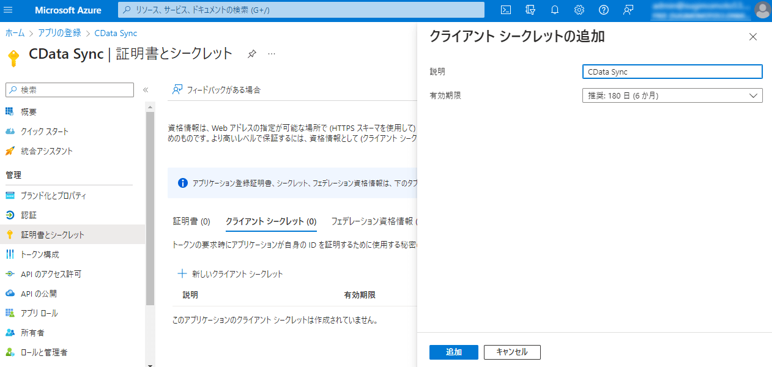Open the top bar feedback icon
772x367 pixels.
point(628,10)
